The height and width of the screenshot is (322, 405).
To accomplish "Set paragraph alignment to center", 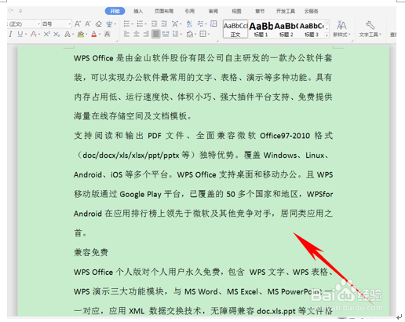I will (x=137, y=34).
